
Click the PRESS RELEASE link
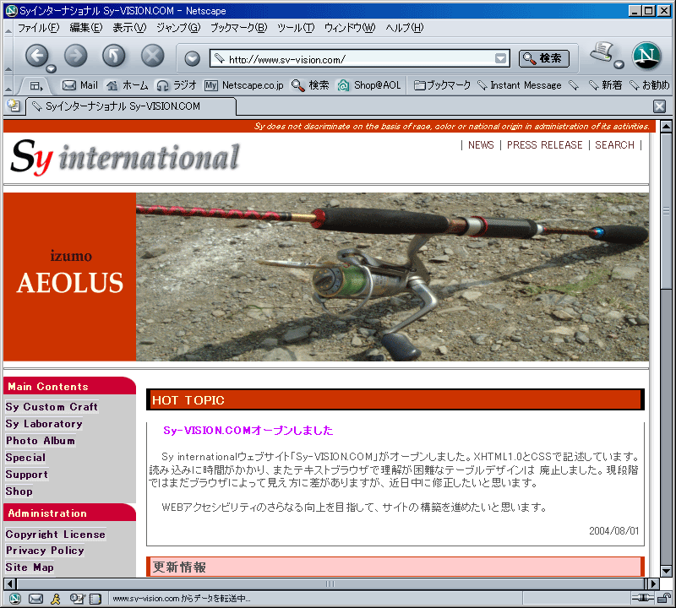544,145
